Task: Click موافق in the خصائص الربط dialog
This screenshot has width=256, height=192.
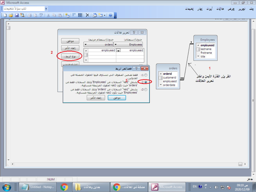Action: pyautogui.click(x=117, y=98)
